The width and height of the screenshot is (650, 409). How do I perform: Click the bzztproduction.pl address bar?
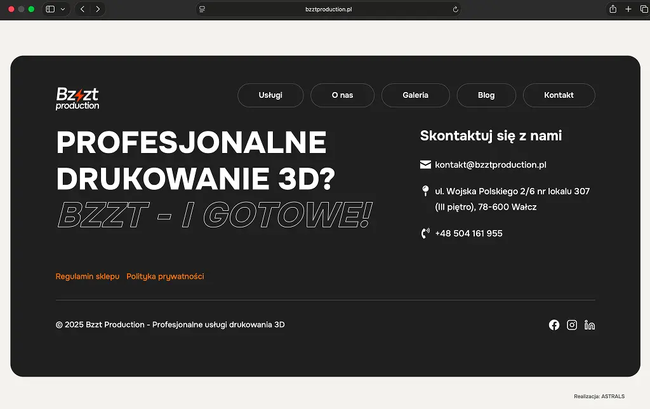pos(328,10)
